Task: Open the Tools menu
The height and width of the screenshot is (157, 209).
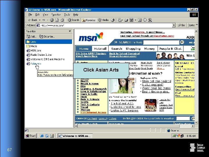Action: (x=67, y=15)
